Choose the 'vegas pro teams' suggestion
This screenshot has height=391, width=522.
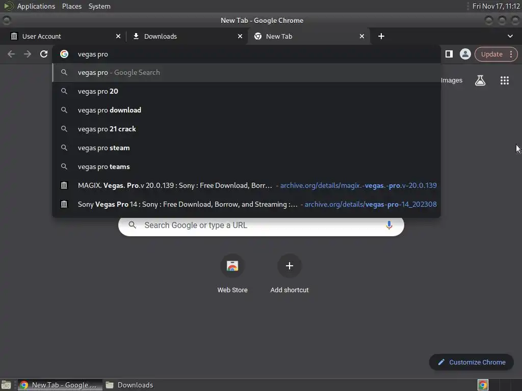(x=246, y=166)
